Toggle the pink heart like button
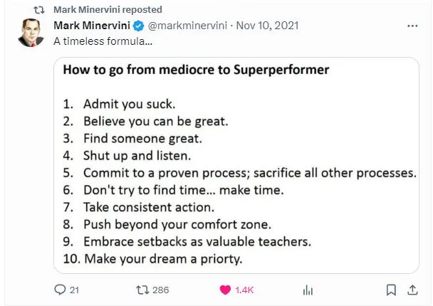433x306 pixels. (x=225, y=290)
